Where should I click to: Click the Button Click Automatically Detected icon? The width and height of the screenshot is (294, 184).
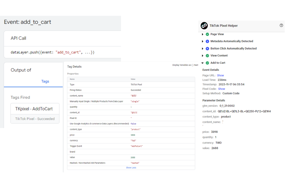pyautogui.click(x=207, y=48)
